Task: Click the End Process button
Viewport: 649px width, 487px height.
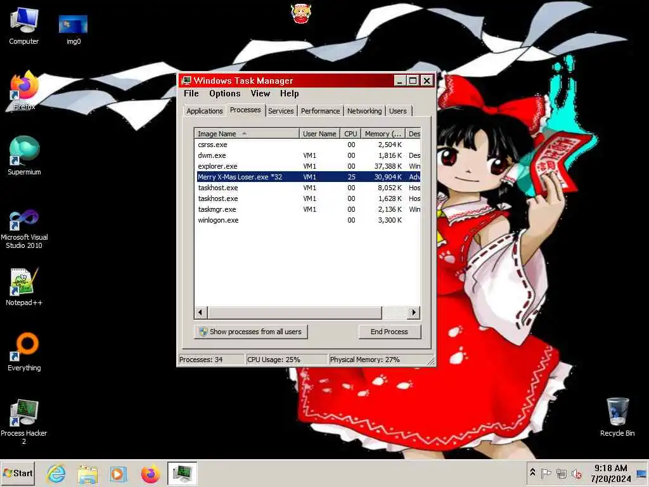Action: pos(389,332)
